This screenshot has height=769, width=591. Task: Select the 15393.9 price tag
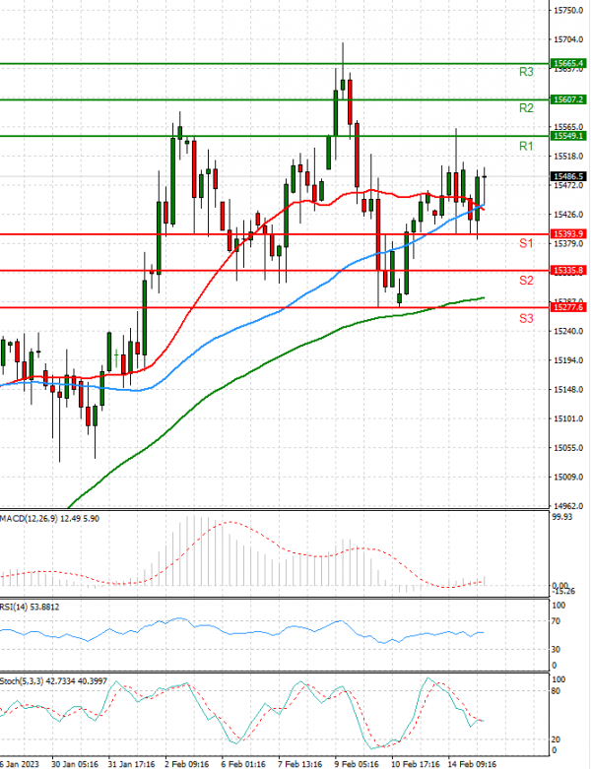pyautogui.click(x=568, y=234)
